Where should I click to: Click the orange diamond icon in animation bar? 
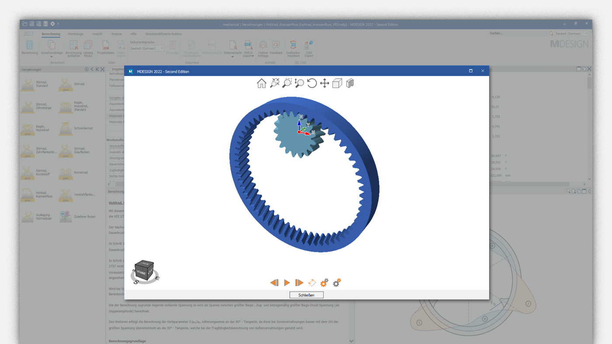click(312, 283)
